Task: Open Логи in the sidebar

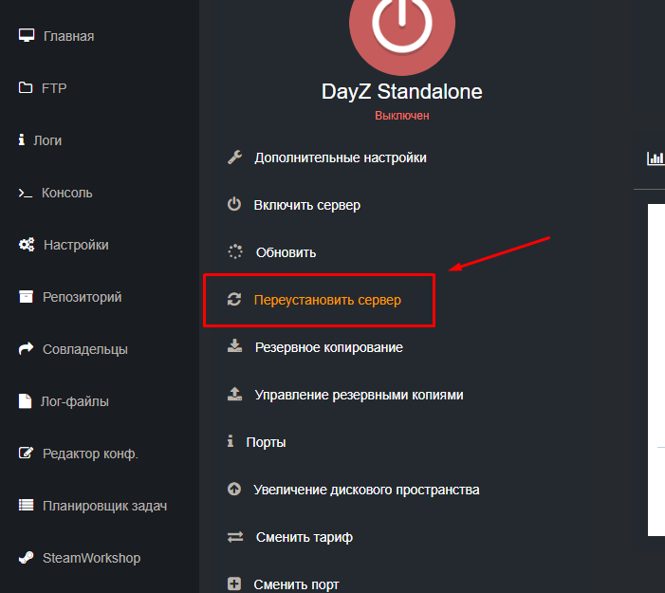Action: [x=46, y=140]
